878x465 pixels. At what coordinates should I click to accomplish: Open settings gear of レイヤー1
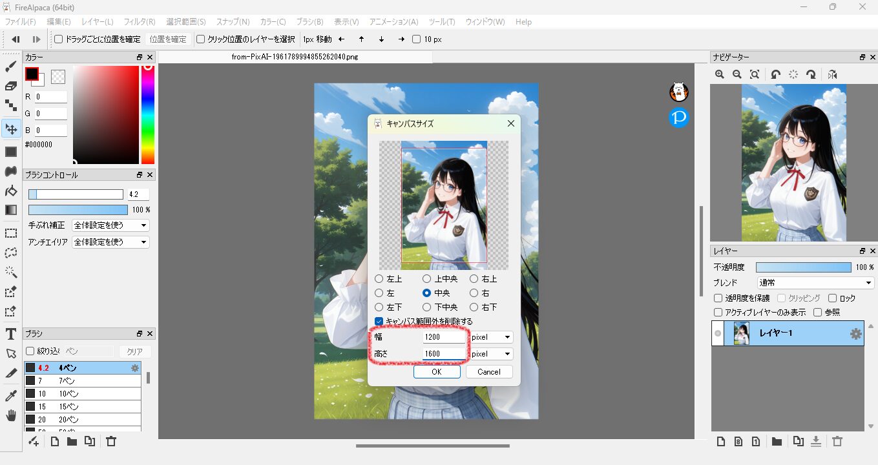[855, 334]
